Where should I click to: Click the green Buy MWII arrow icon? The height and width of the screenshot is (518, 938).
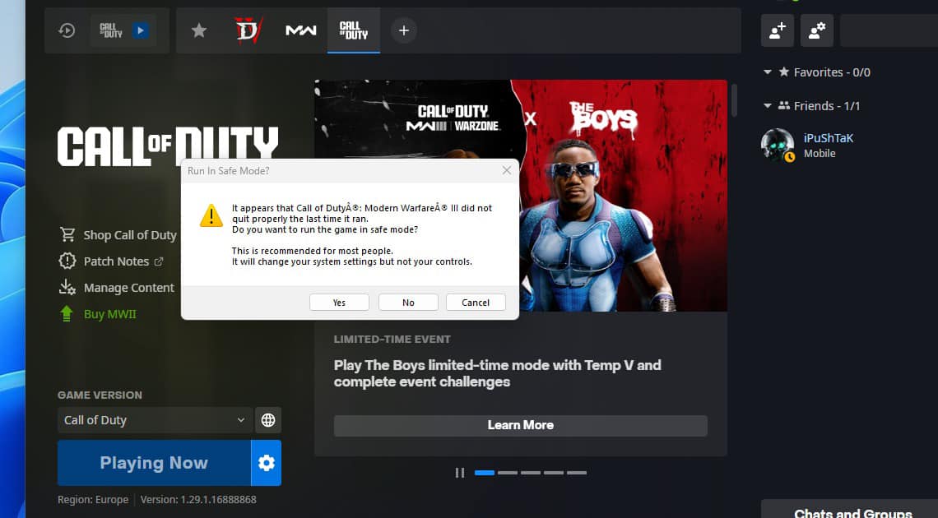point(67,313)
